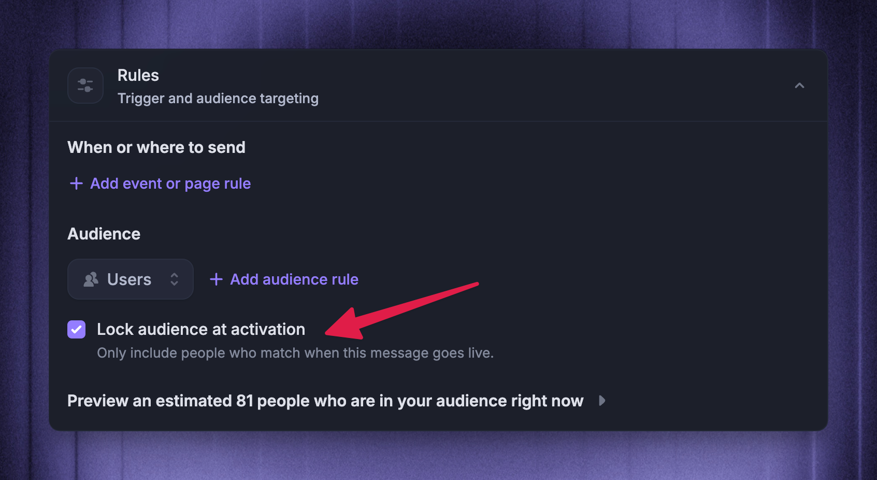Click the plus icon beside Add event rule
This screenshot has width=877, height=480.
76,183
